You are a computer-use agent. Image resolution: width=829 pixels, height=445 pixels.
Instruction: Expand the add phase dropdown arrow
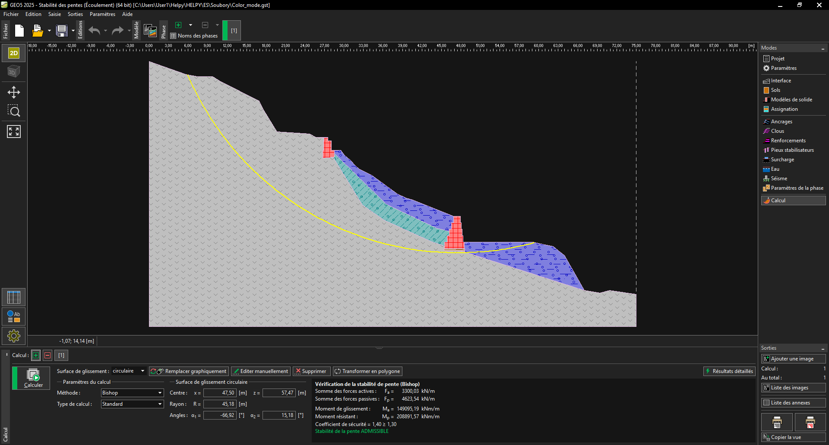click(x=190, y=25)
